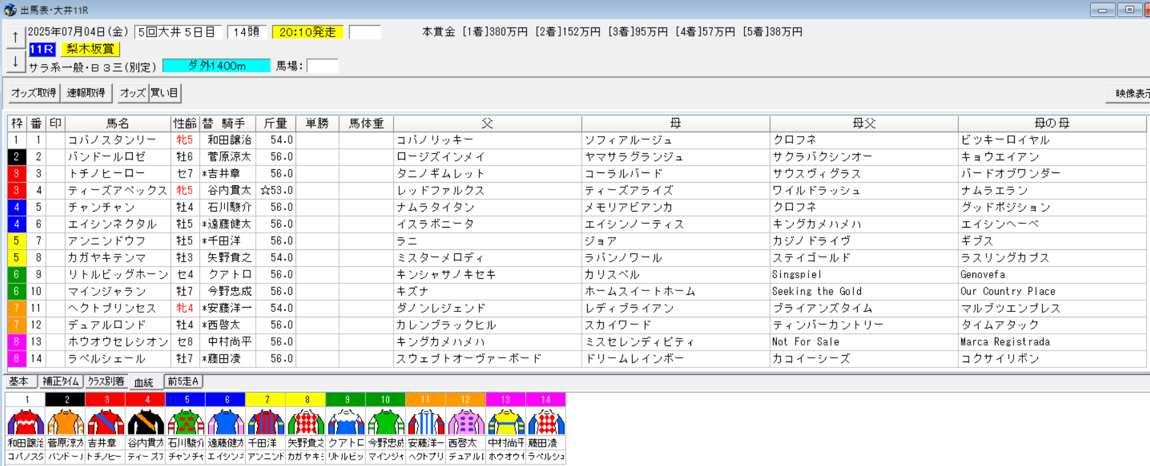Select horse ホウオウセレシオン
Screen dimensions: 1150x466
coord(117,342)
